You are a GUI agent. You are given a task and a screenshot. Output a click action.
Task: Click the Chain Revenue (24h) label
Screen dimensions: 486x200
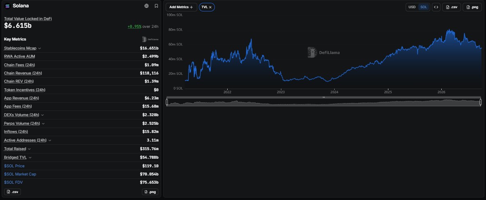pyautogui.click(x=23, y=73)
